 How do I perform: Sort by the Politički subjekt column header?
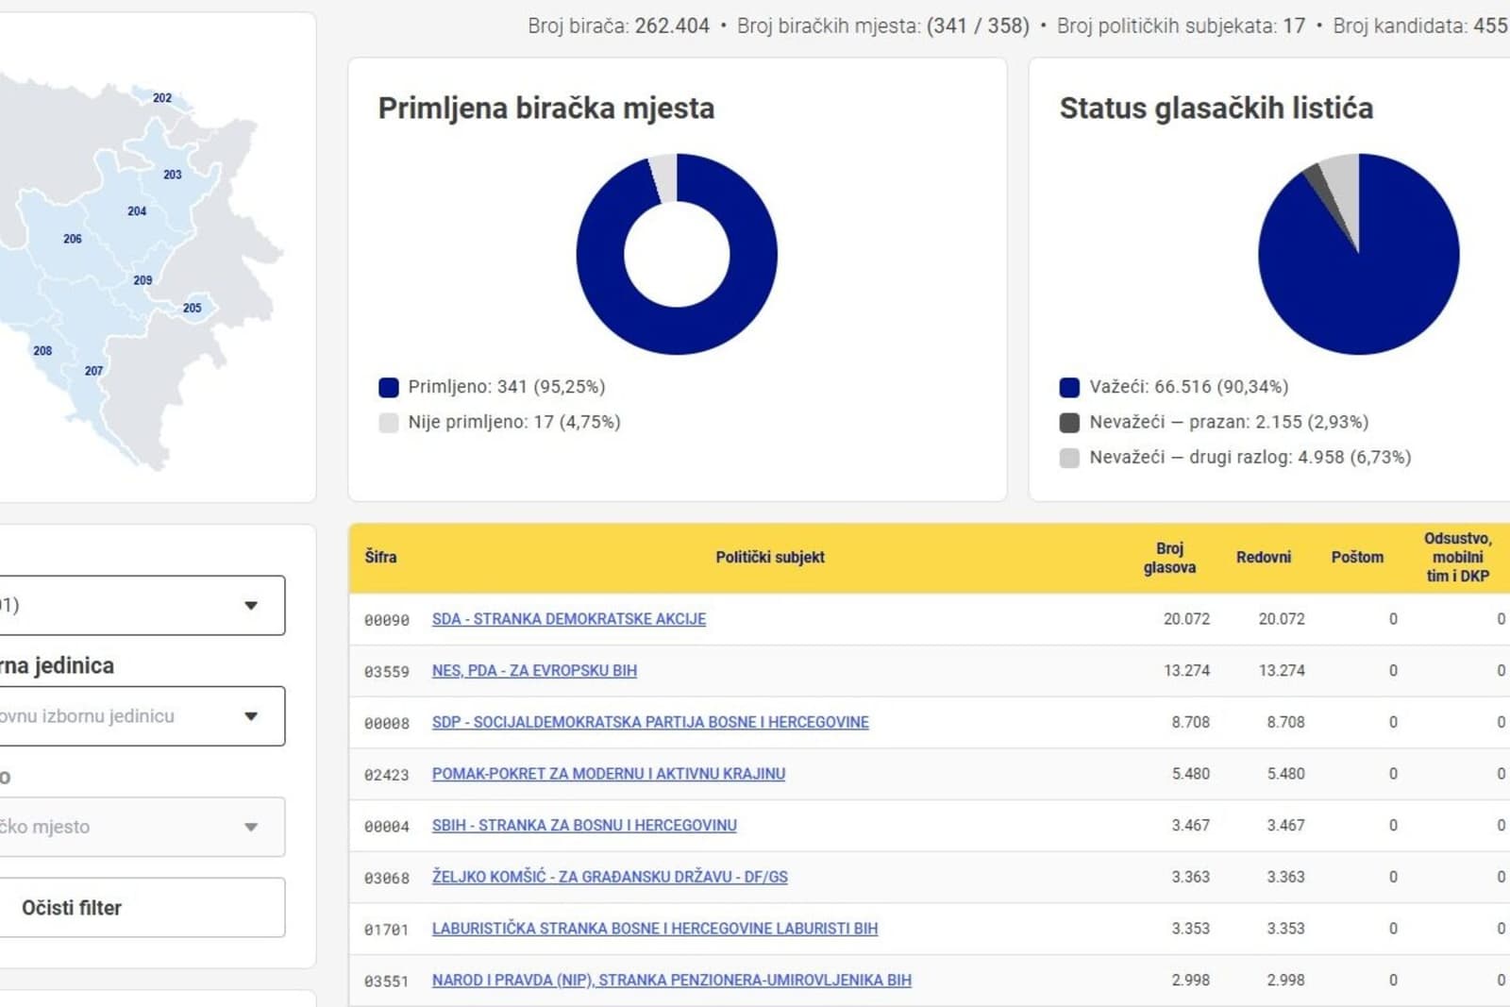click(x=770, y=557)
